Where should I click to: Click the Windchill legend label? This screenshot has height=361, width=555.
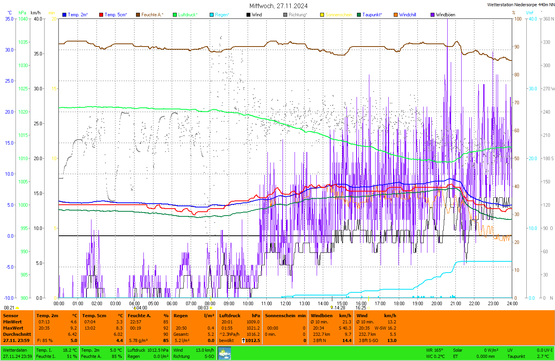(x=407, y=15)
